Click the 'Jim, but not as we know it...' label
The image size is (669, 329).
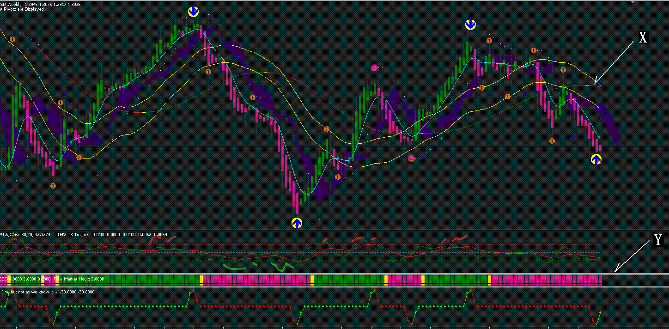[x=30, y=292]
